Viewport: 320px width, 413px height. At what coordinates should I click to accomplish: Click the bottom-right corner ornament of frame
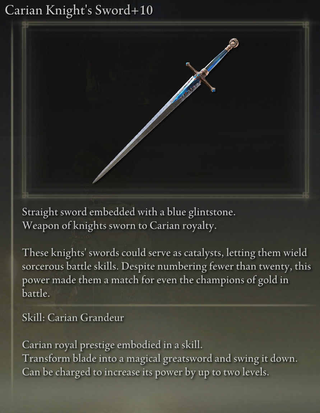coord(305,195)
